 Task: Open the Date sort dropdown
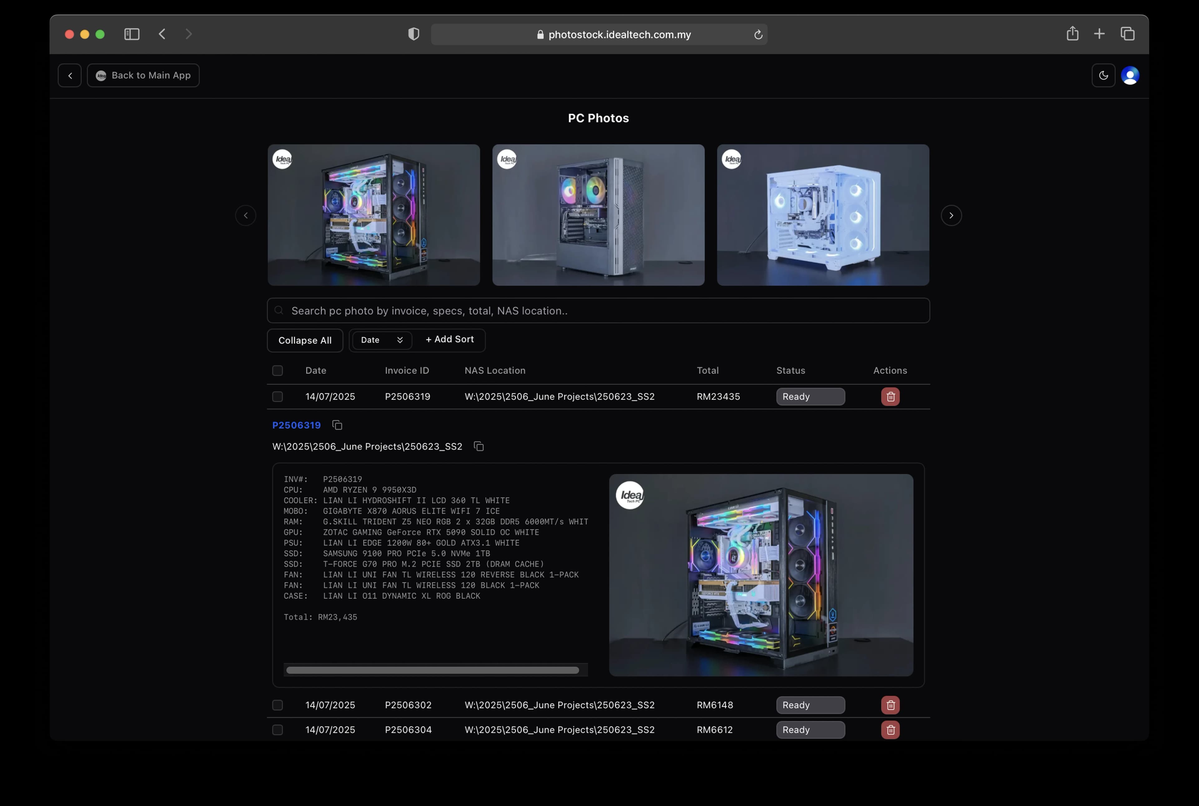click(382, 340)
